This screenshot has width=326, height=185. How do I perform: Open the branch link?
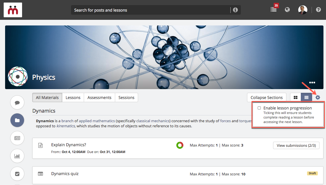pos(67,121)
